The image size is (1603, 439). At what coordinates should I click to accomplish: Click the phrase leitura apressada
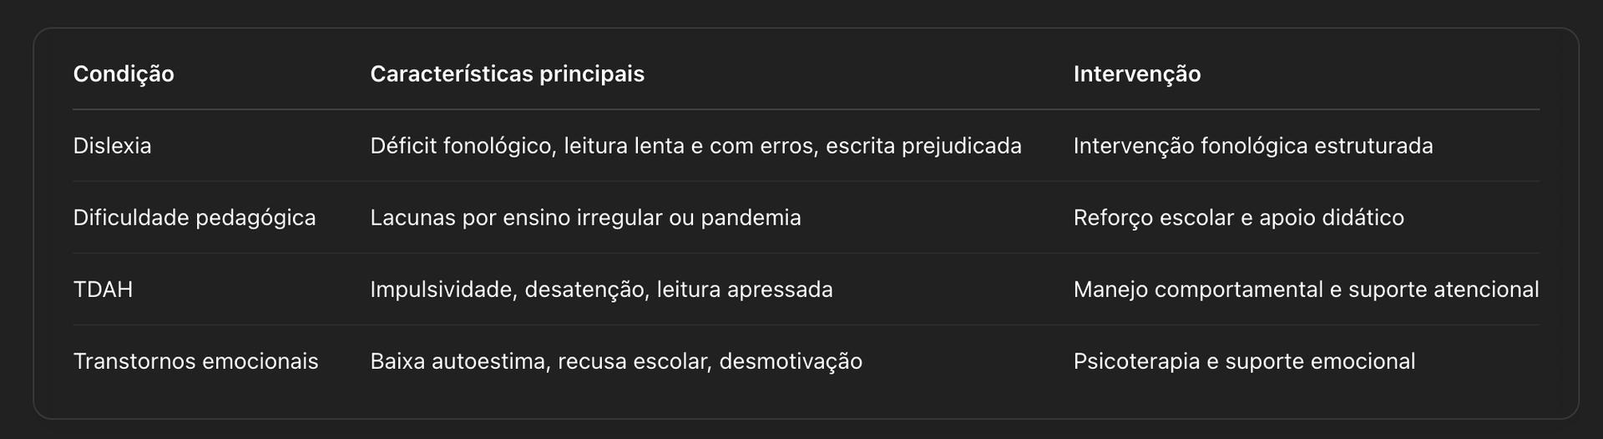click(x=745, y=290)
